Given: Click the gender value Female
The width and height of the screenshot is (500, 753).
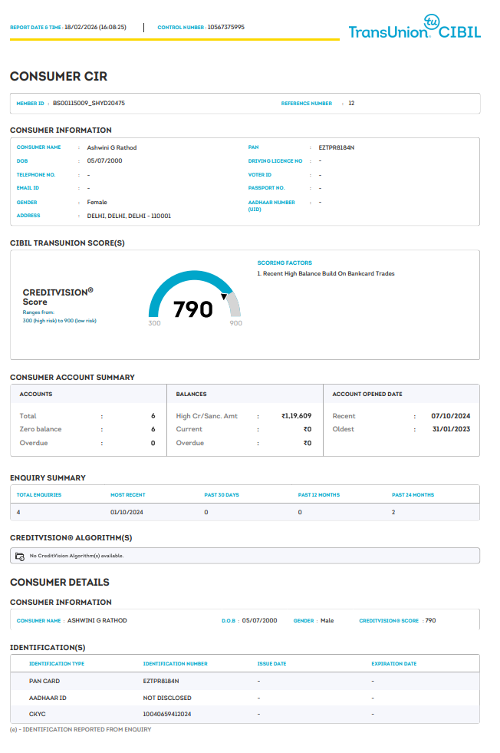Looking at the screenshot, I should pyautogui.click(x=97, y=202).
